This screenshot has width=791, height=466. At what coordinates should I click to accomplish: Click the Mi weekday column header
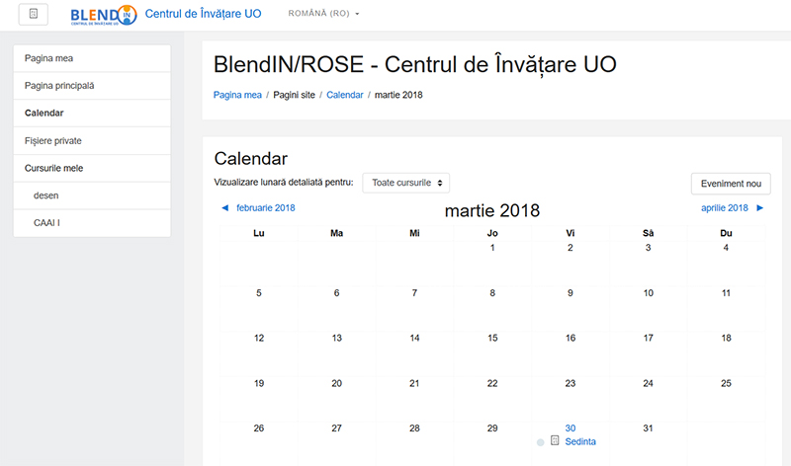pyautogui.click(x=414, y=233)
